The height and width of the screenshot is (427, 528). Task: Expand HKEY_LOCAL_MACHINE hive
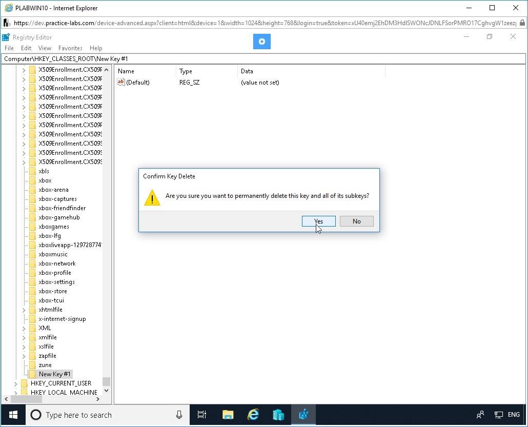coord(15,393)
